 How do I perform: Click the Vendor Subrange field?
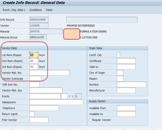point(36,79)
